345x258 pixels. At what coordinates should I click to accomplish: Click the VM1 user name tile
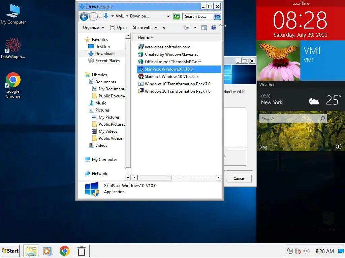click(x=323, y=60)
